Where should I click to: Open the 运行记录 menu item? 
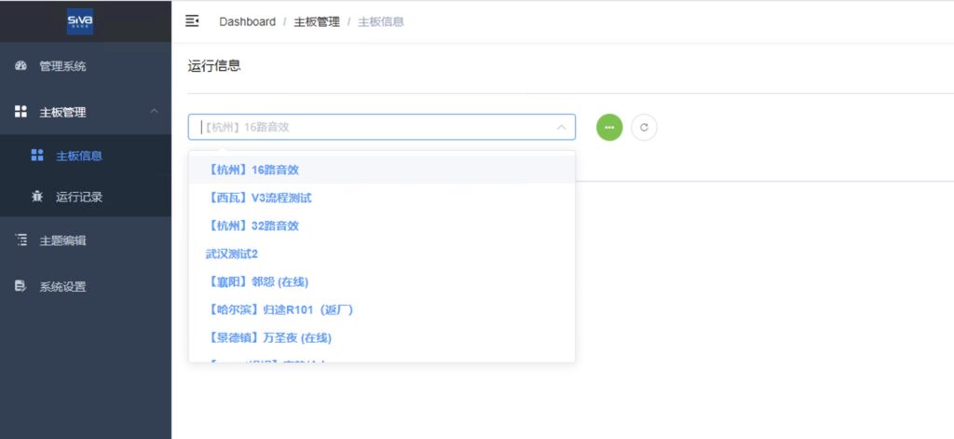tap(79, 197)
